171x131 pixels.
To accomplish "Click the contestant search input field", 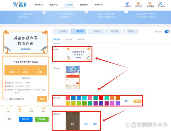I will (20, 99).
